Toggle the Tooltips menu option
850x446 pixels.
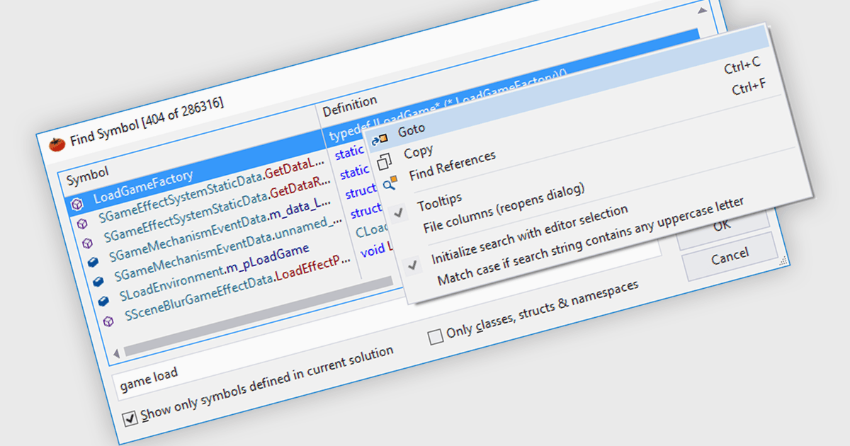439,202
